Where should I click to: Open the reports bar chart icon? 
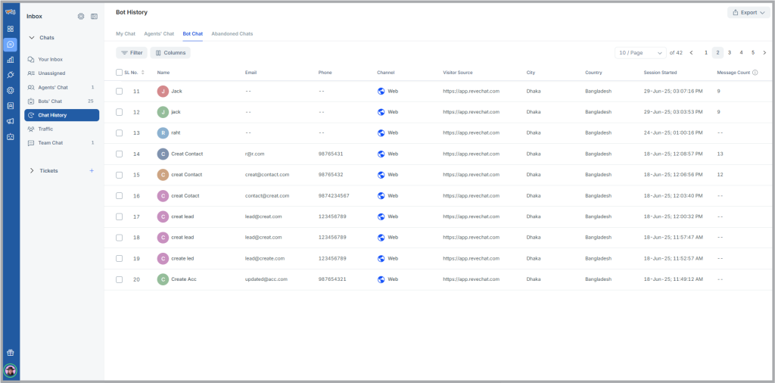click(11, 60)
